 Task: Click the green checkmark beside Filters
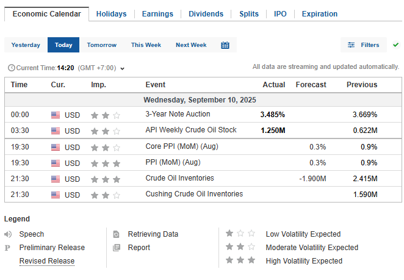(x=395, y=45)
